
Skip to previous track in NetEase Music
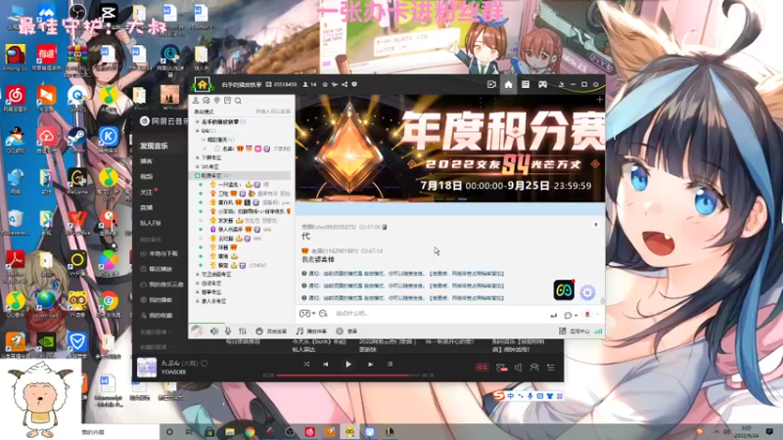point(326,365)
